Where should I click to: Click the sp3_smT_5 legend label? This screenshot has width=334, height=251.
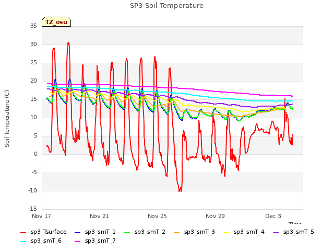[299, 232]
